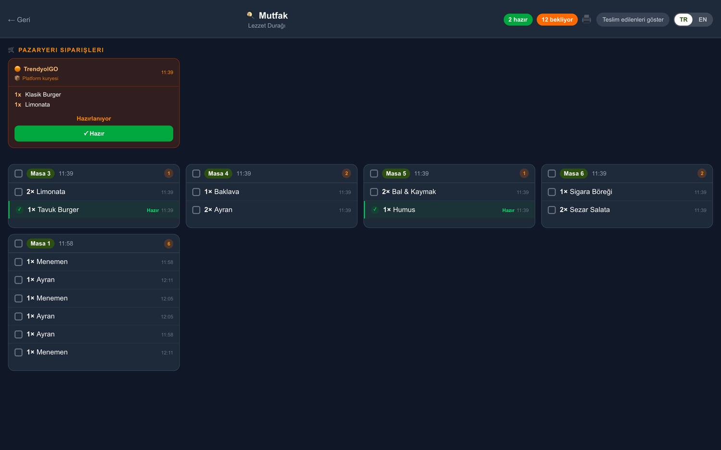Click the Masa 1 table label
This screenshot has height=450, width=721.
click(40, 244)
